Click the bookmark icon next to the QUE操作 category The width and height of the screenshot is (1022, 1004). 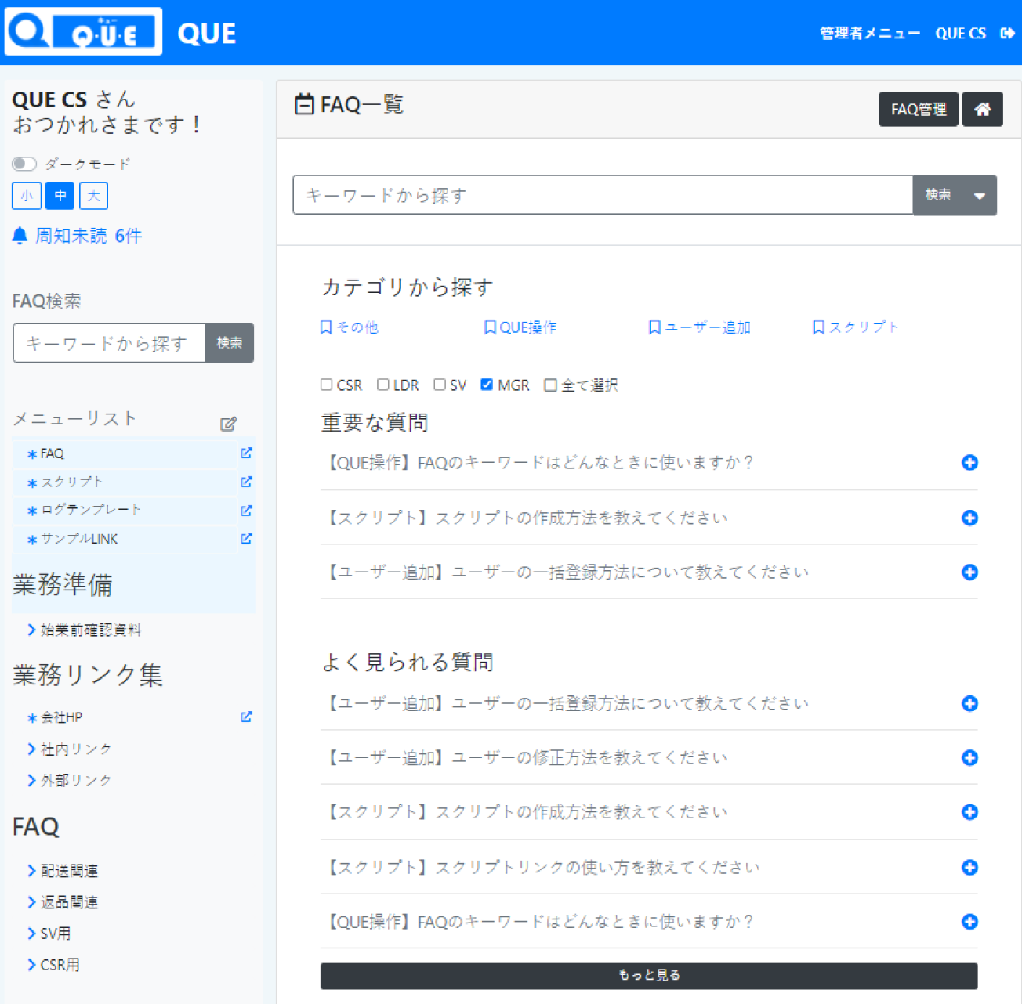[490, 327]
